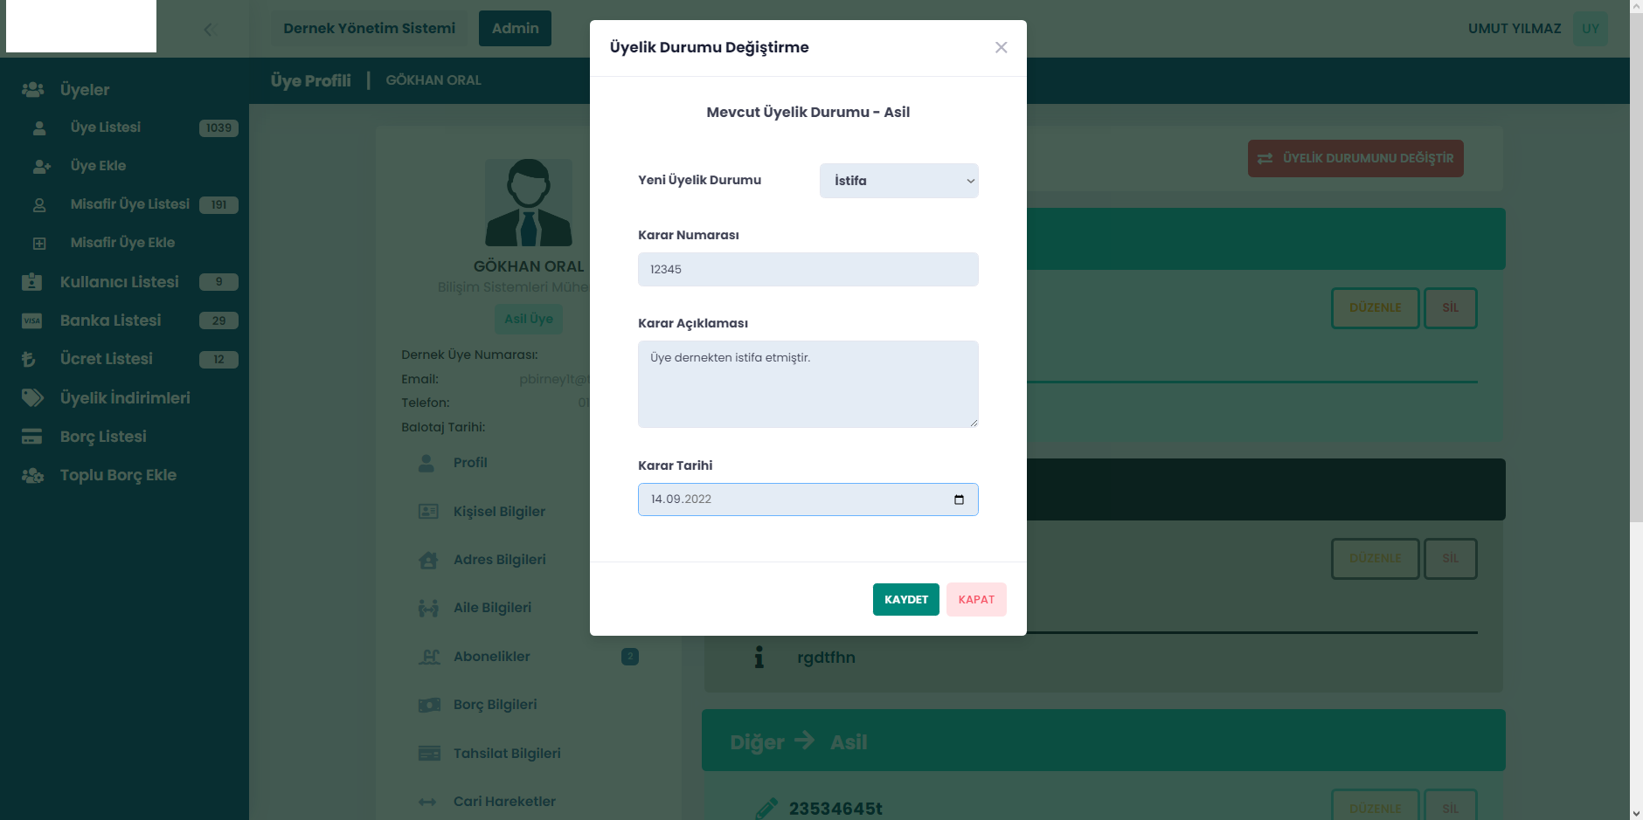Screen dimensions: 1643x820
Task: Click the Ücret Listesi lira icon
Action: click(29, 359)
